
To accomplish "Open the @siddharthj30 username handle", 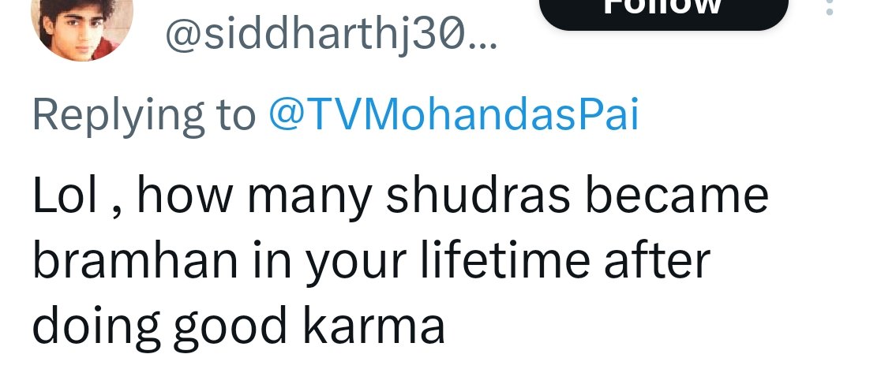I will pos(332,36).
